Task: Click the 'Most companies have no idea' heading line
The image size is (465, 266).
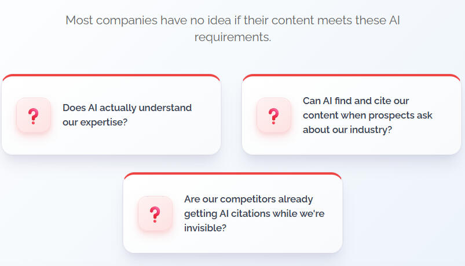Action: click(x=232, y=20)
